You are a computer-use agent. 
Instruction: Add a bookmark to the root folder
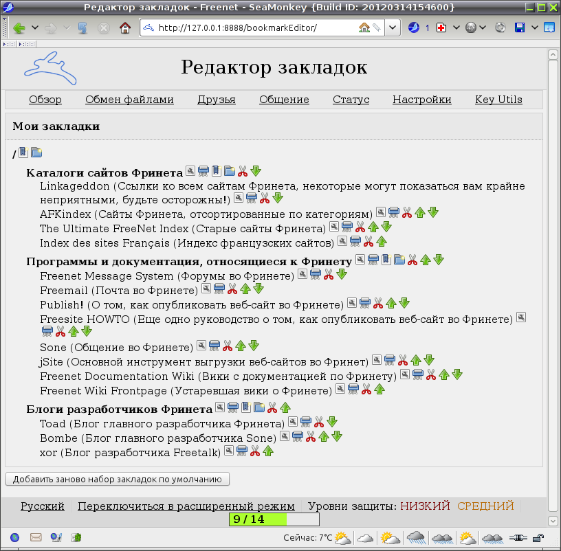(23, 153)
